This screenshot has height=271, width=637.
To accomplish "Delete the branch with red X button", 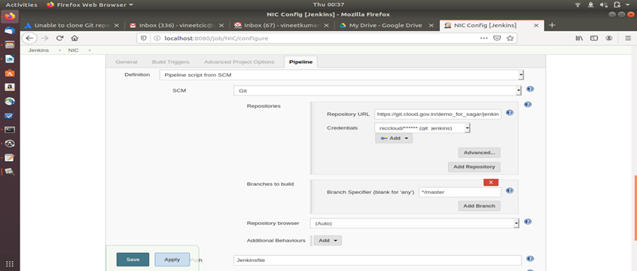I will click(491, 182).
